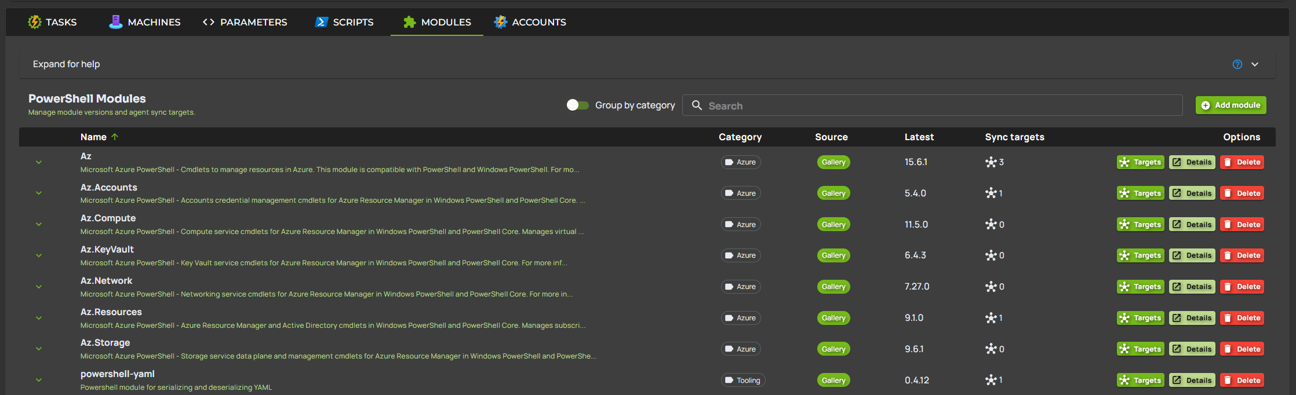Select the Modules tab
This screenshot has width=1296, height=395.
pos(437,22)
